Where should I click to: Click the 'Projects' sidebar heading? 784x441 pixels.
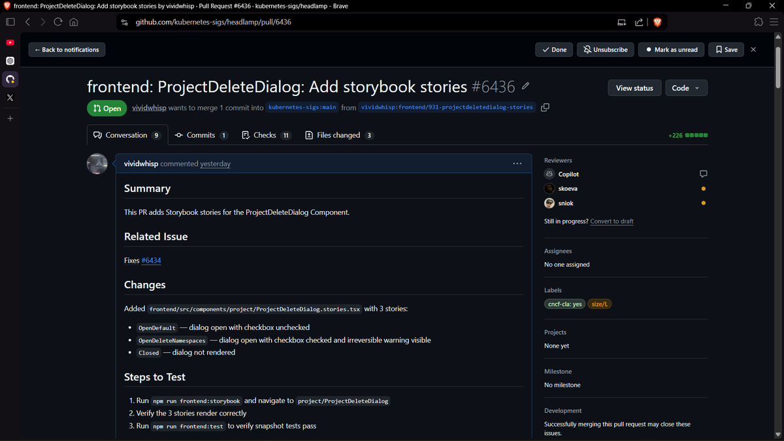pos(555,333)
